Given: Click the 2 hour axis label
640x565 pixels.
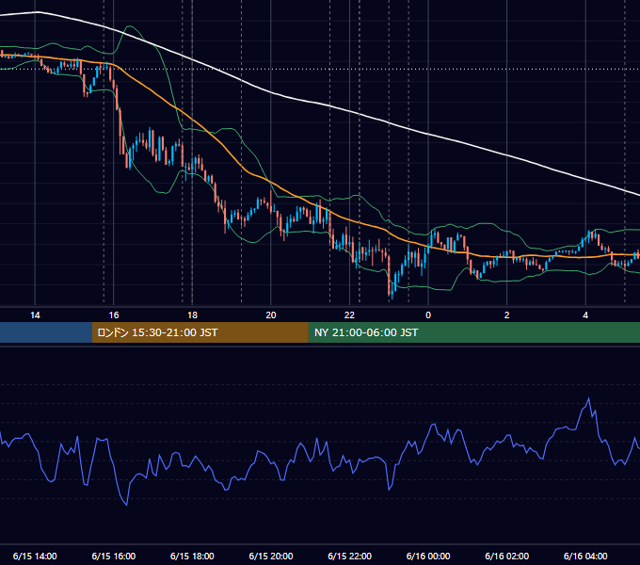Looking at the screenshot, I should point(507,315).
